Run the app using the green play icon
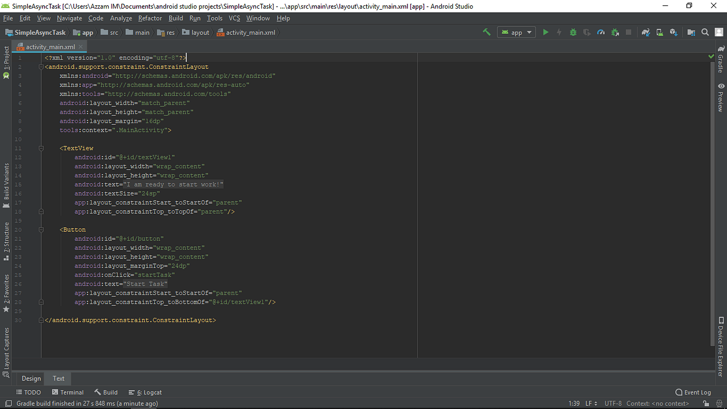727x409 pixels. click(546, 32)
